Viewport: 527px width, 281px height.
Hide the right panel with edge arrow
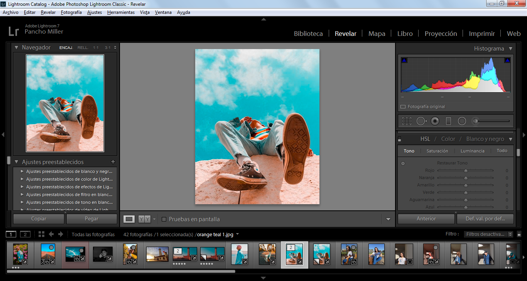524,135
